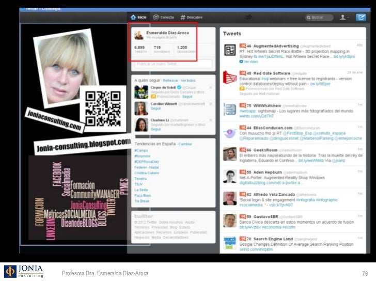Screen dimensions: 376x282
Task: Click Cambiar next to Tendencias en España
Action: pyautogui.click(x=185, y=144)
